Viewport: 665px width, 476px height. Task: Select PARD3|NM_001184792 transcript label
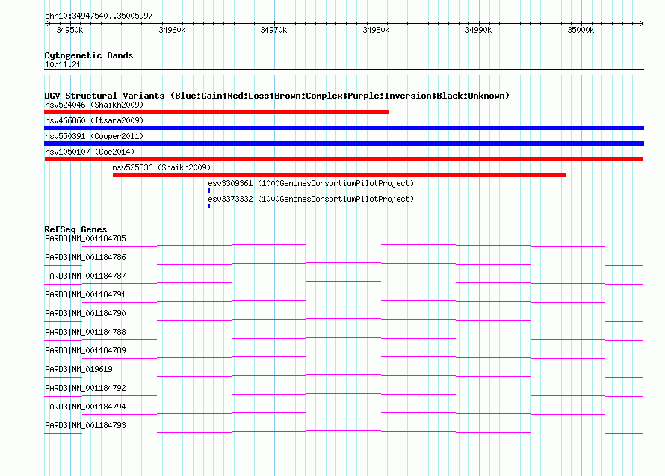tap(85, 388)
